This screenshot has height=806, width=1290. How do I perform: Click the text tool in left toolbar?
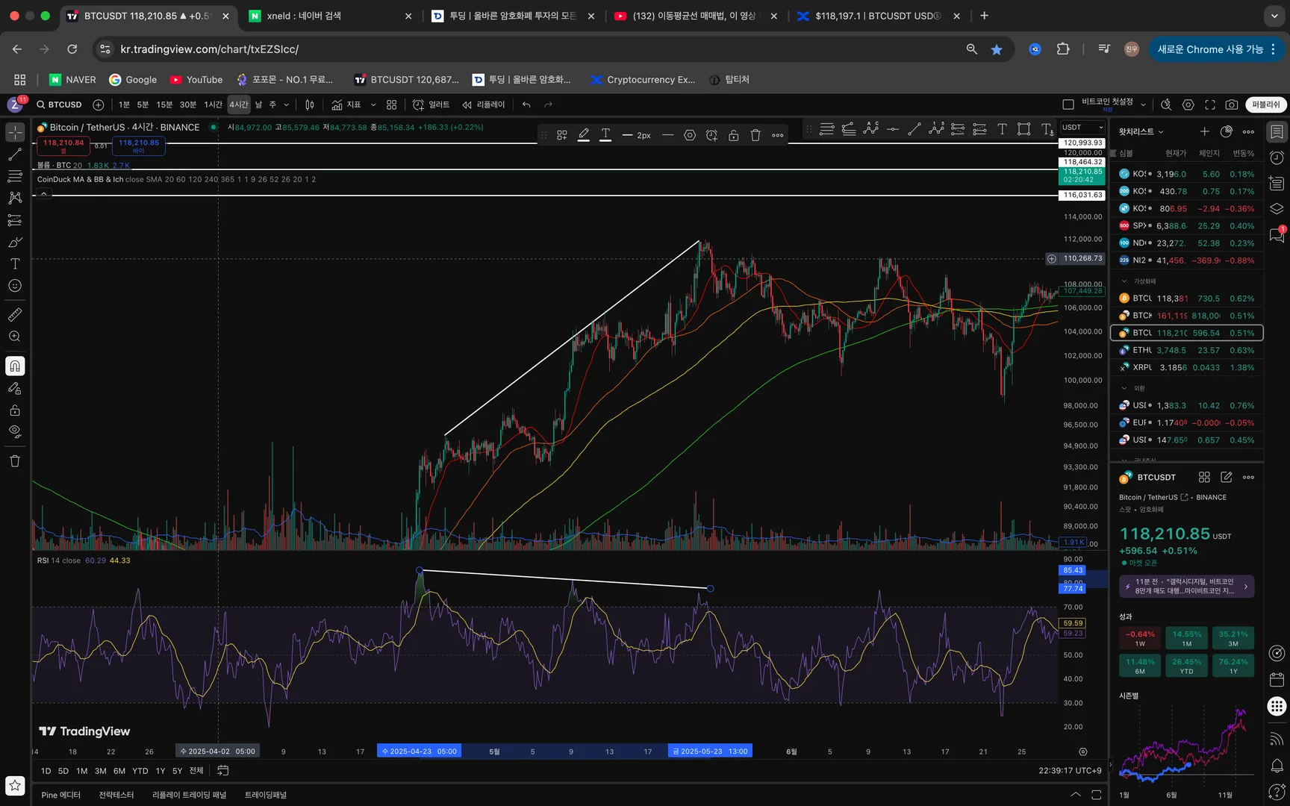tap(14, 264)
